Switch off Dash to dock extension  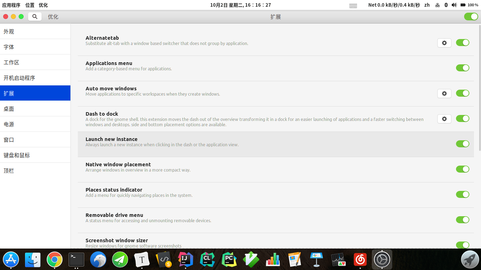tap(463, 118)
